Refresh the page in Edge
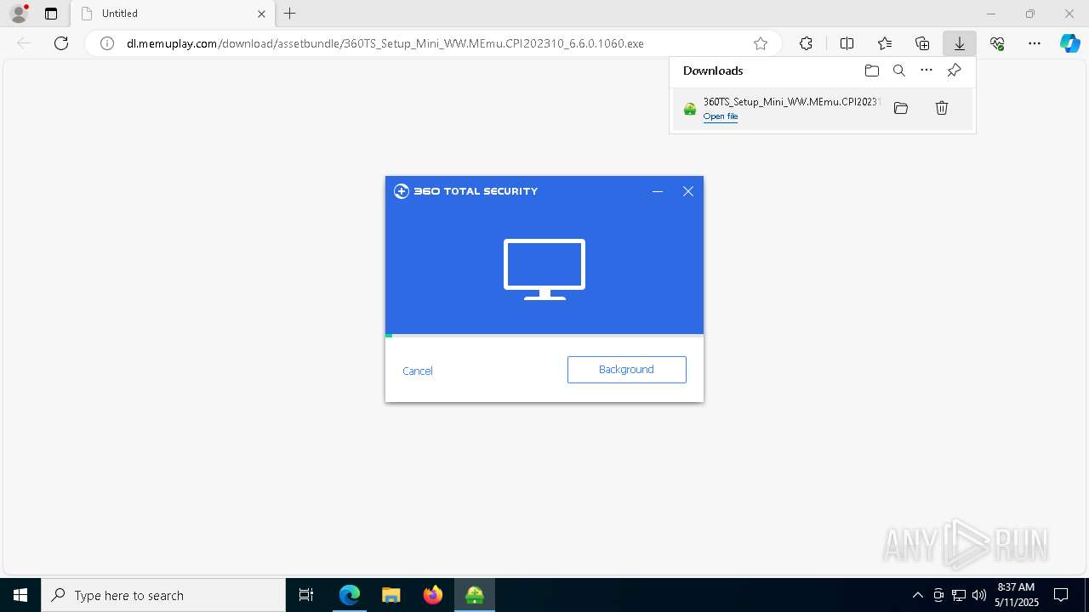The image size is (1089, 612). point(61,43)
